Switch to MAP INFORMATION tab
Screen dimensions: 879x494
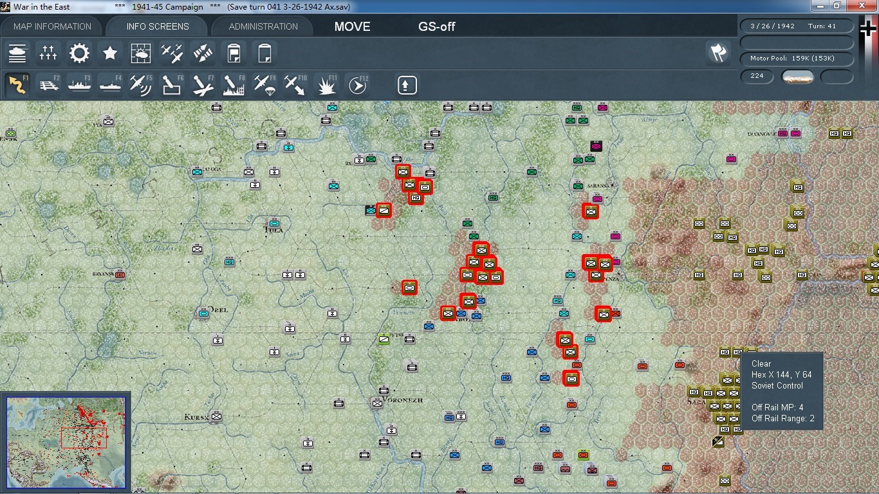click(52, 26)
